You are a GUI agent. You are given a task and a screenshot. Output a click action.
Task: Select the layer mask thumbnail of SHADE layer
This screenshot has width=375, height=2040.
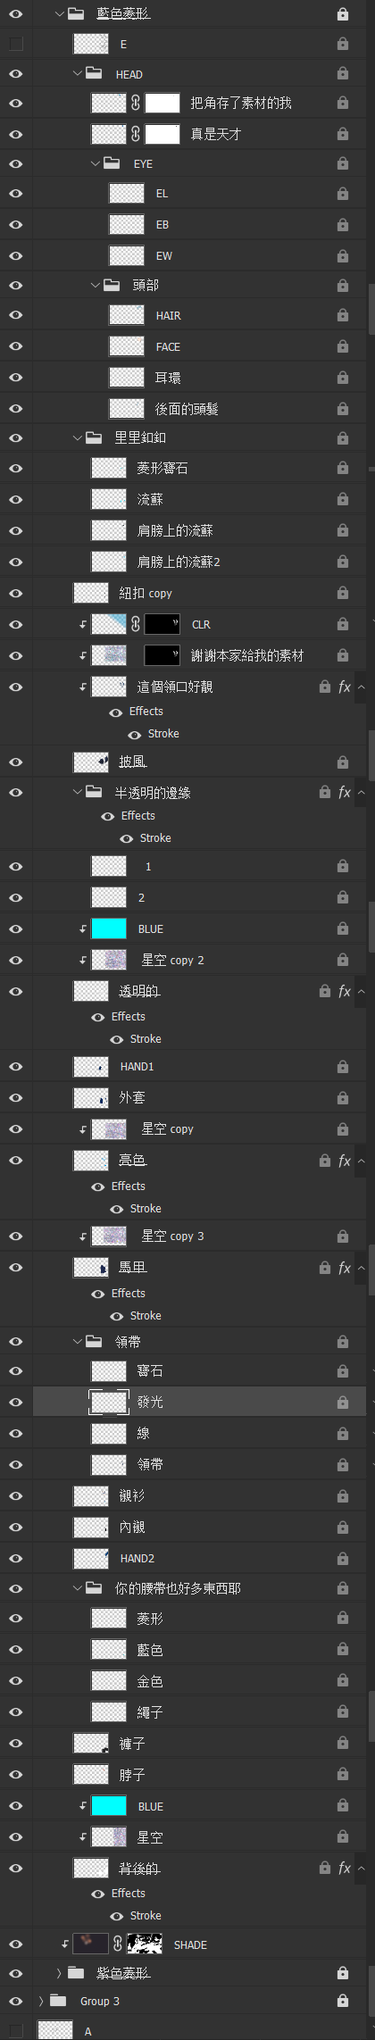point(145,1944)
